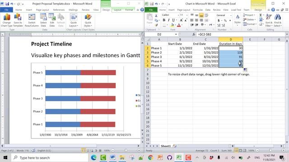Click Page Layout view button in Excel status bar
This screenshot has height=162, width=289.
coord(240,150)
